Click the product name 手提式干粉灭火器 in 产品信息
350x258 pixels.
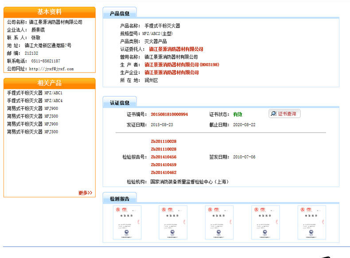[x=162, y=26]
